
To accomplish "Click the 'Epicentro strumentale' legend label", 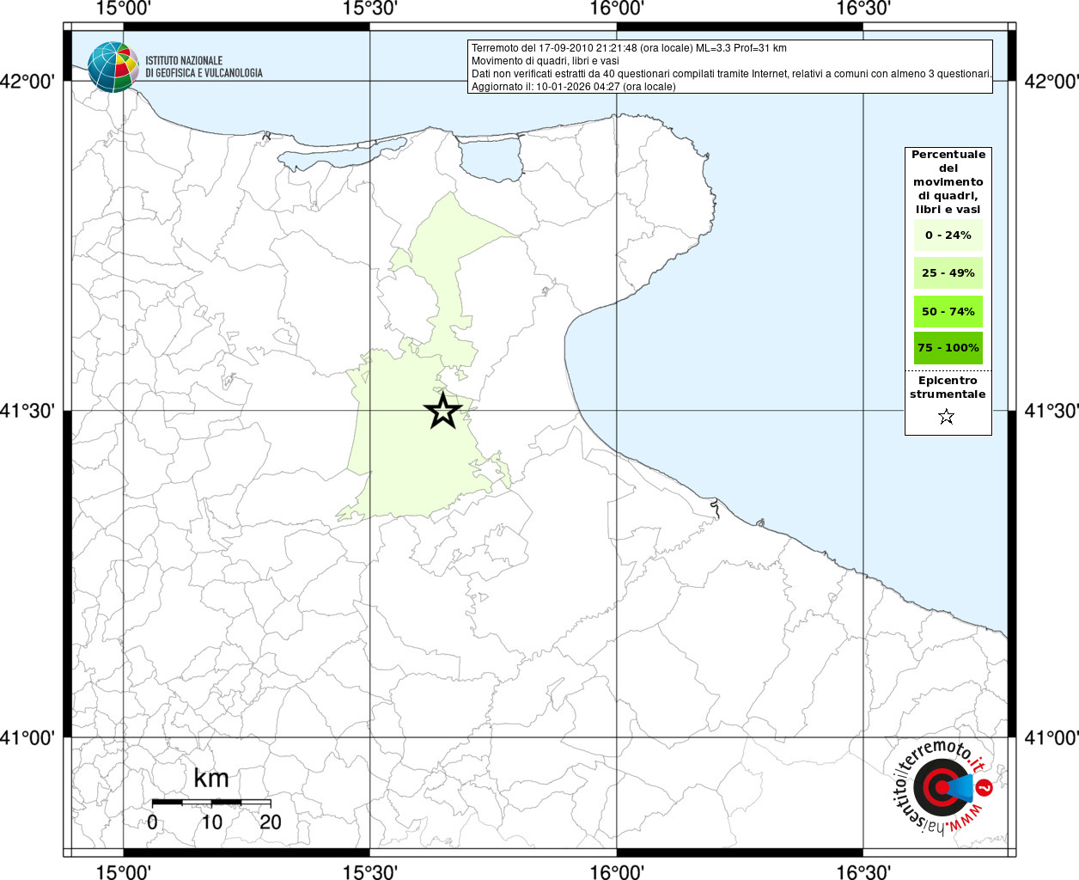I will coord(948,388).
